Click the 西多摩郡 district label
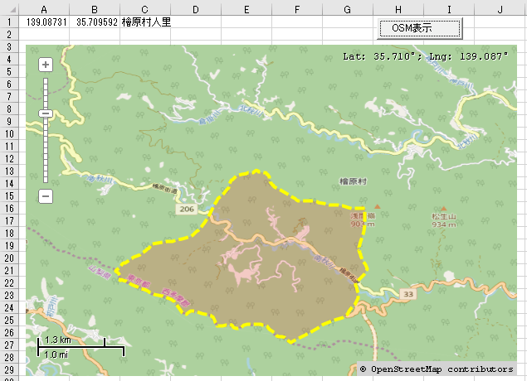 click(x=176, y=297)
